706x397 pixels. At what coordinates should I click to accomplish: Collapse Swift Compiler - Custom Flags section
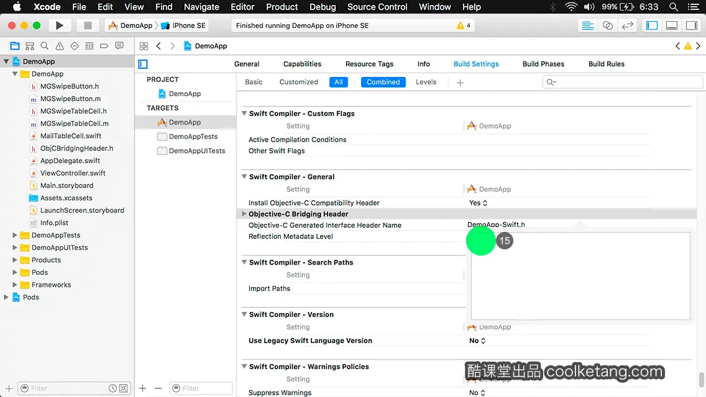coord(244,114)
